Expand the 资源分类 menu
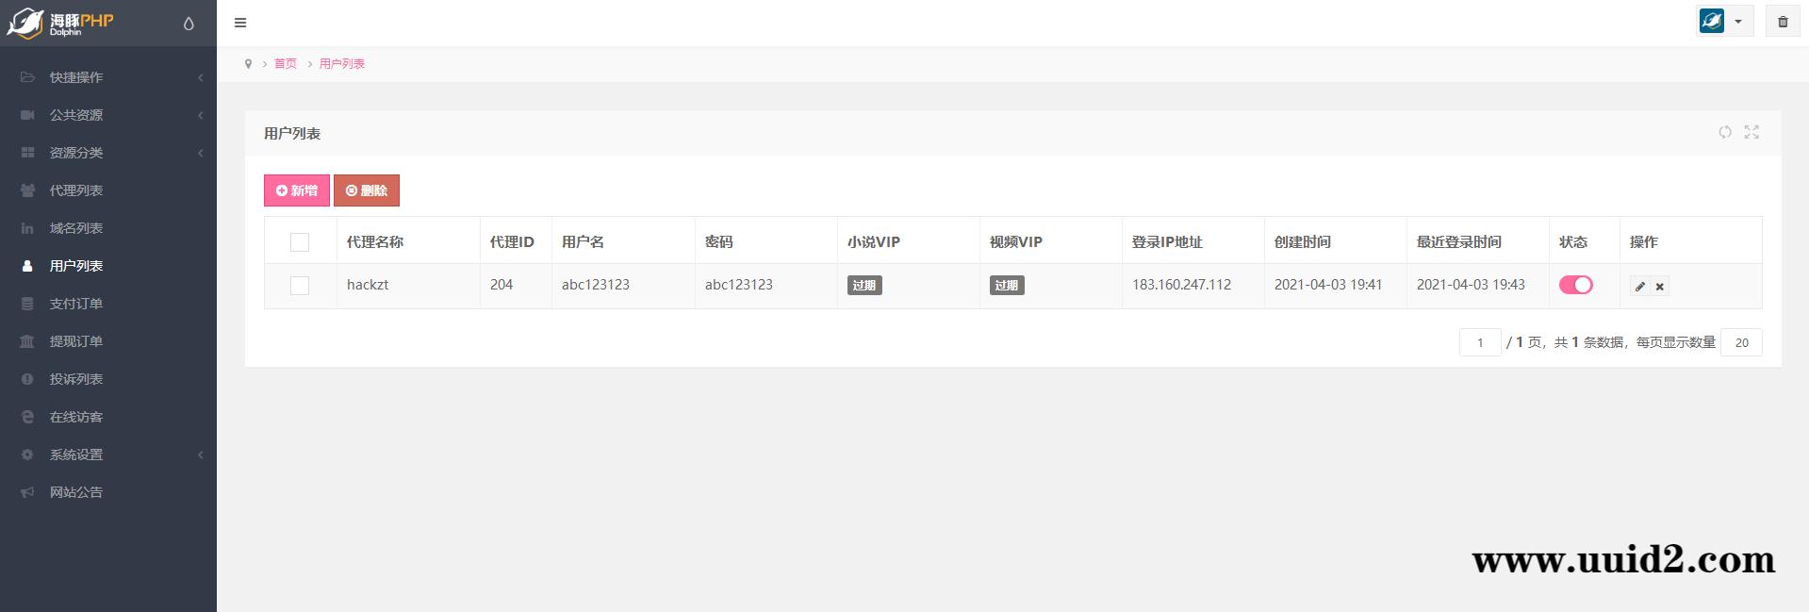 coord(108,153)
